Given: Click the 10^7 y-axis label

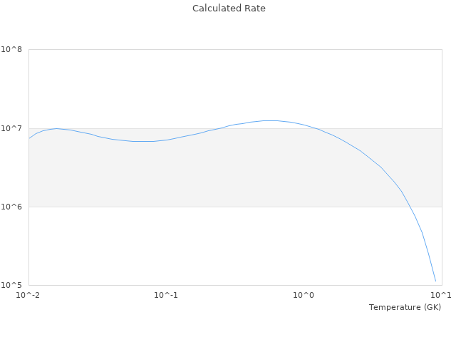Looking at the screenshot, I should click(x=13, y=128).
